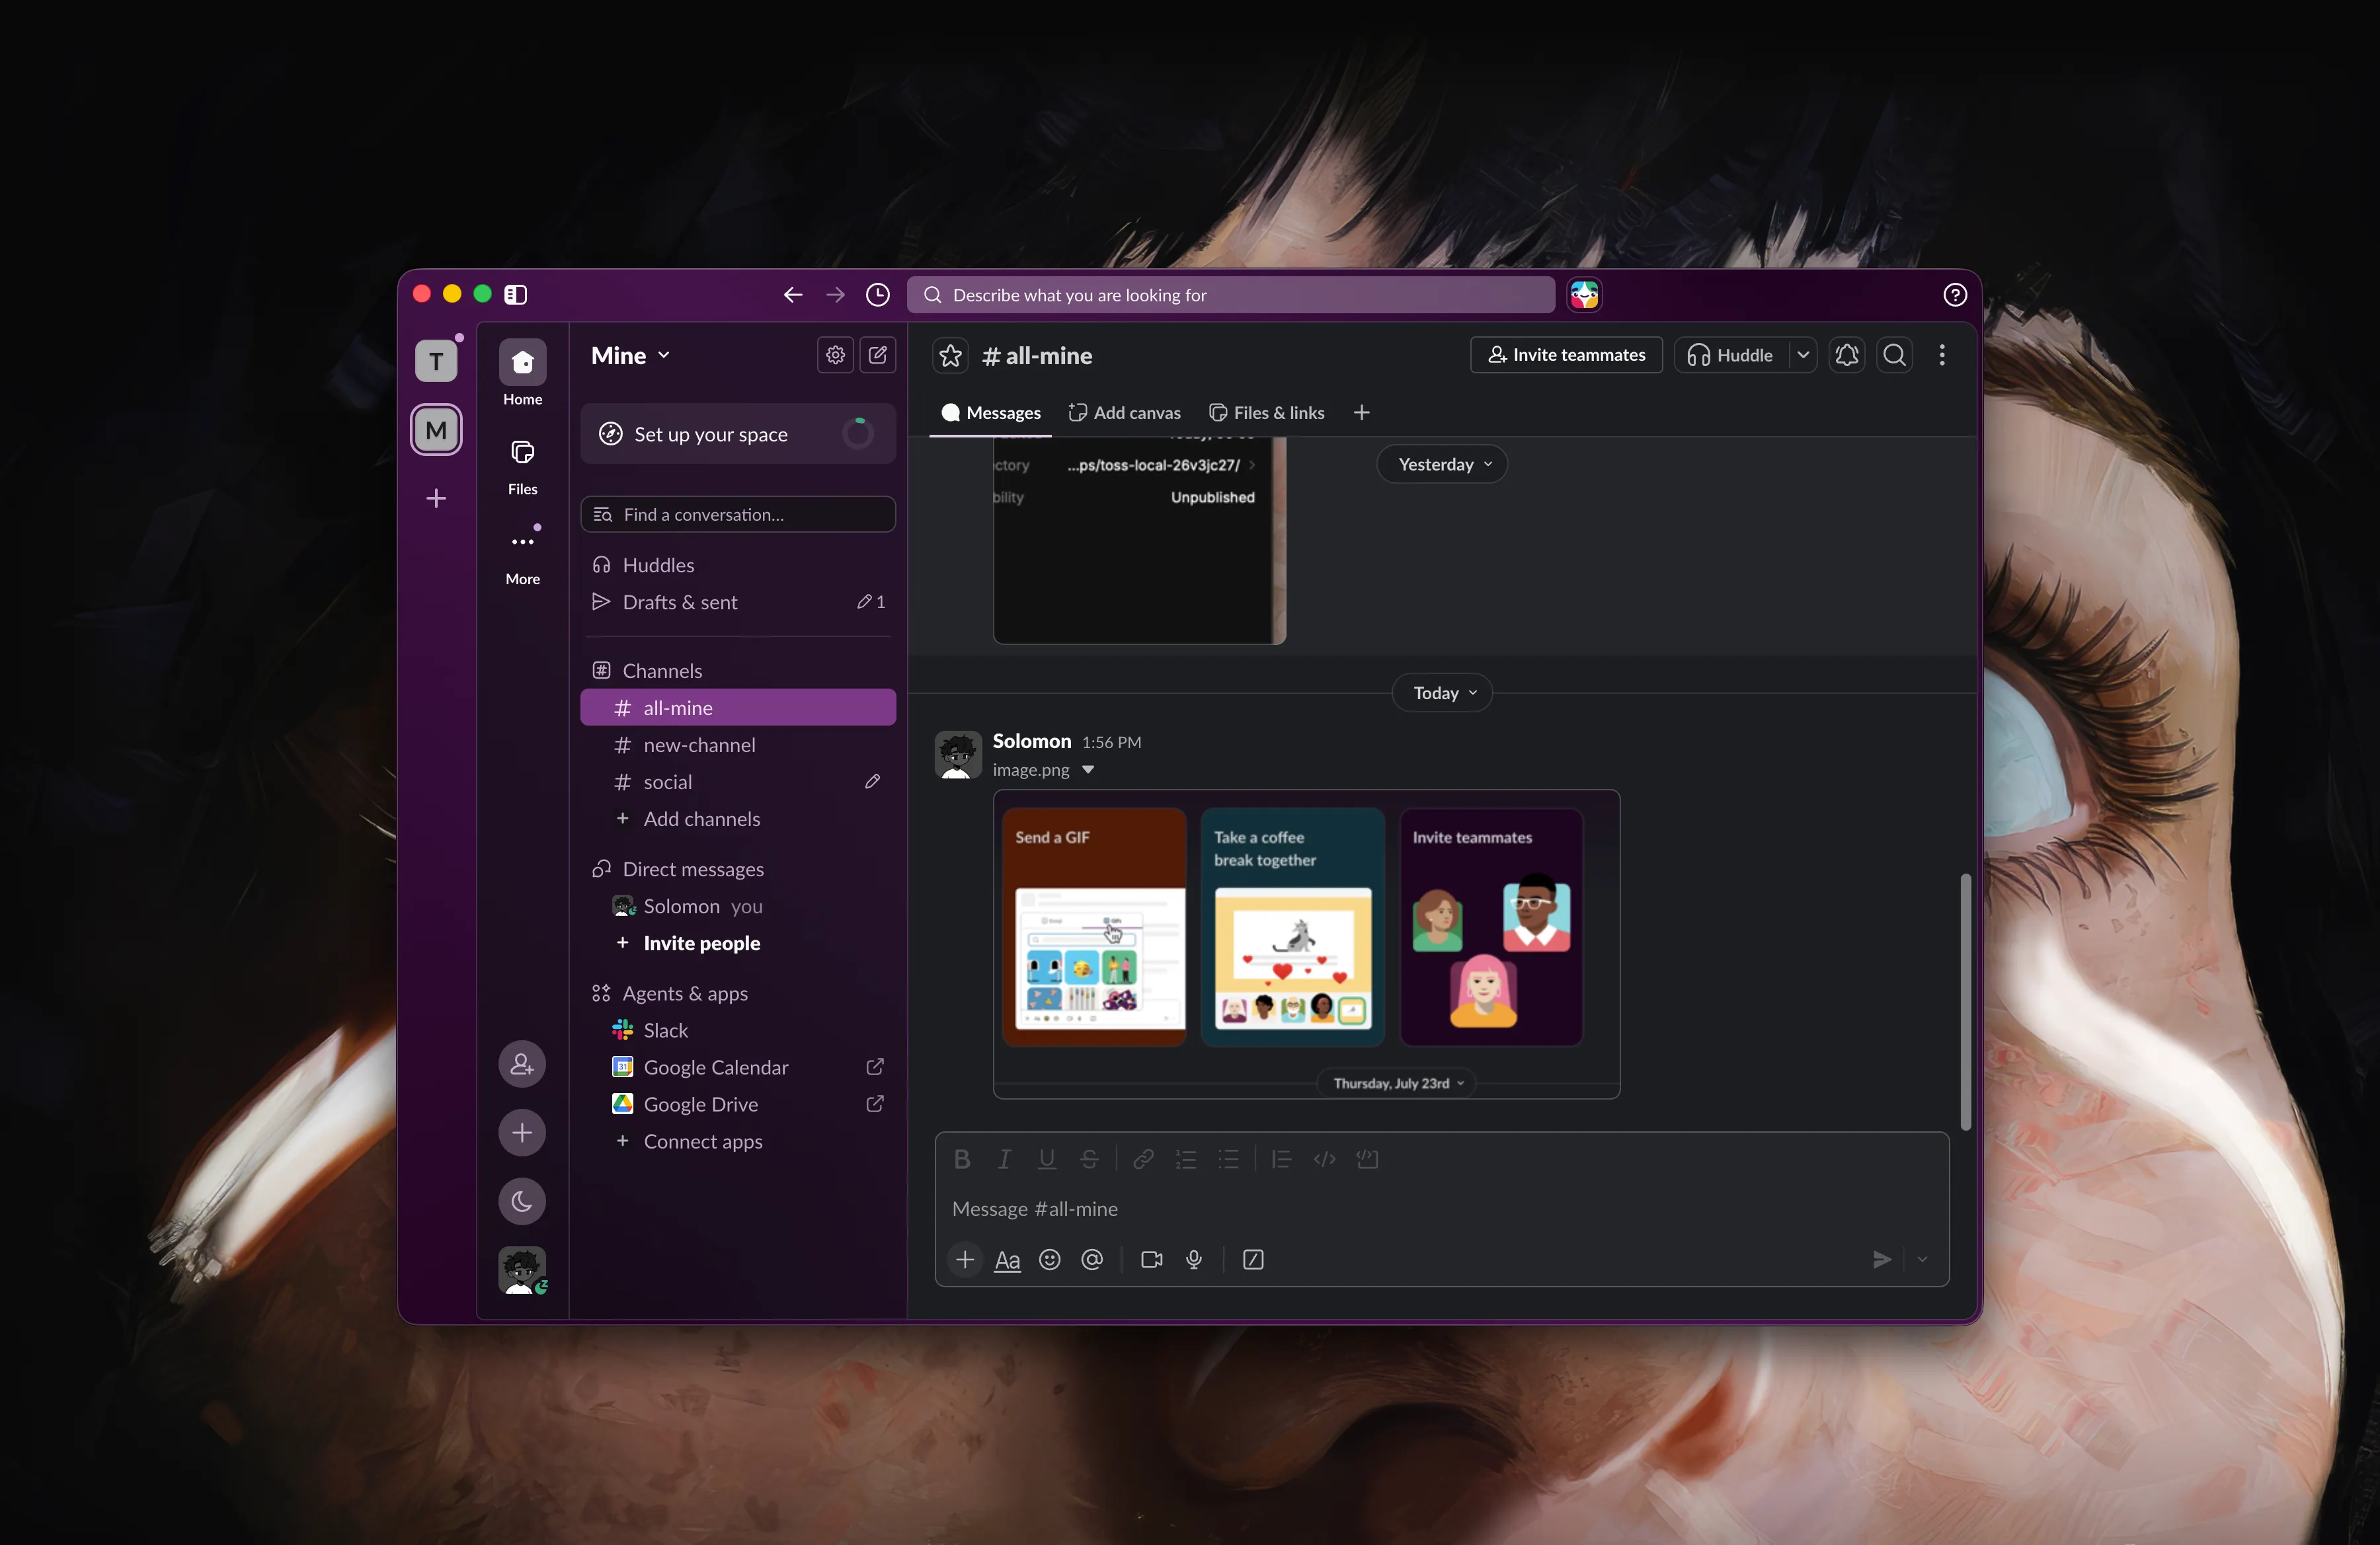
Task: Click Invite teammates button
Action: pos(1566,355)
